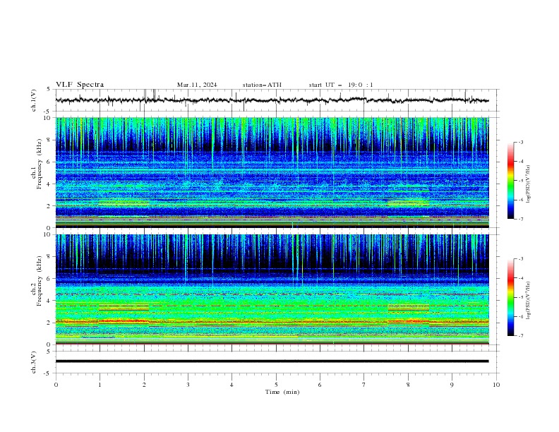The image size is (559, 432).
Task: Click ch.2 spectrogram frequency tick "6"
Action: [49, 279]
